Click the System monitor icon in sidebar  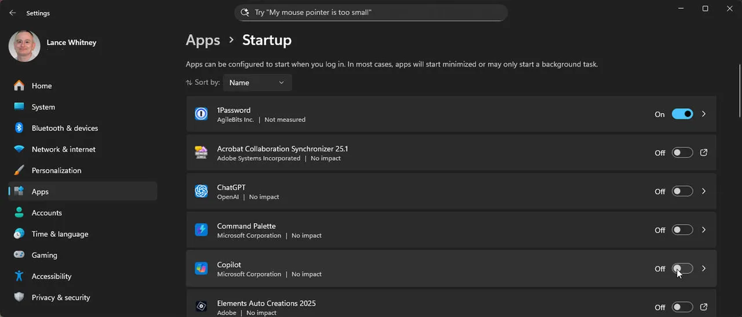[19, 107]
